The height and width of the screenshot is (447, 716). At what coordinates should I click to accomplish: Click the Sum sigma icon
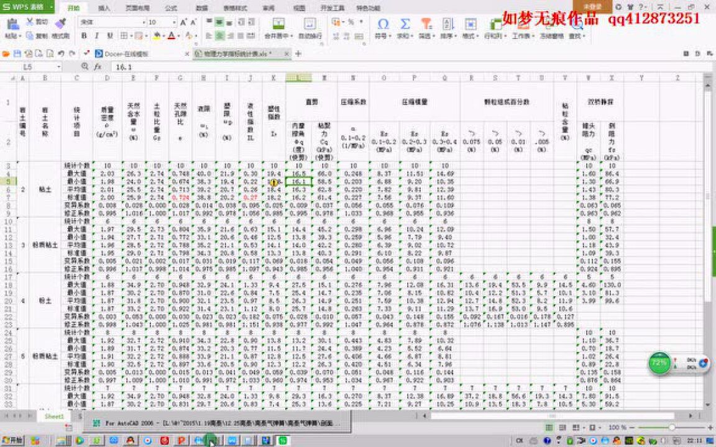coord(405,24)
